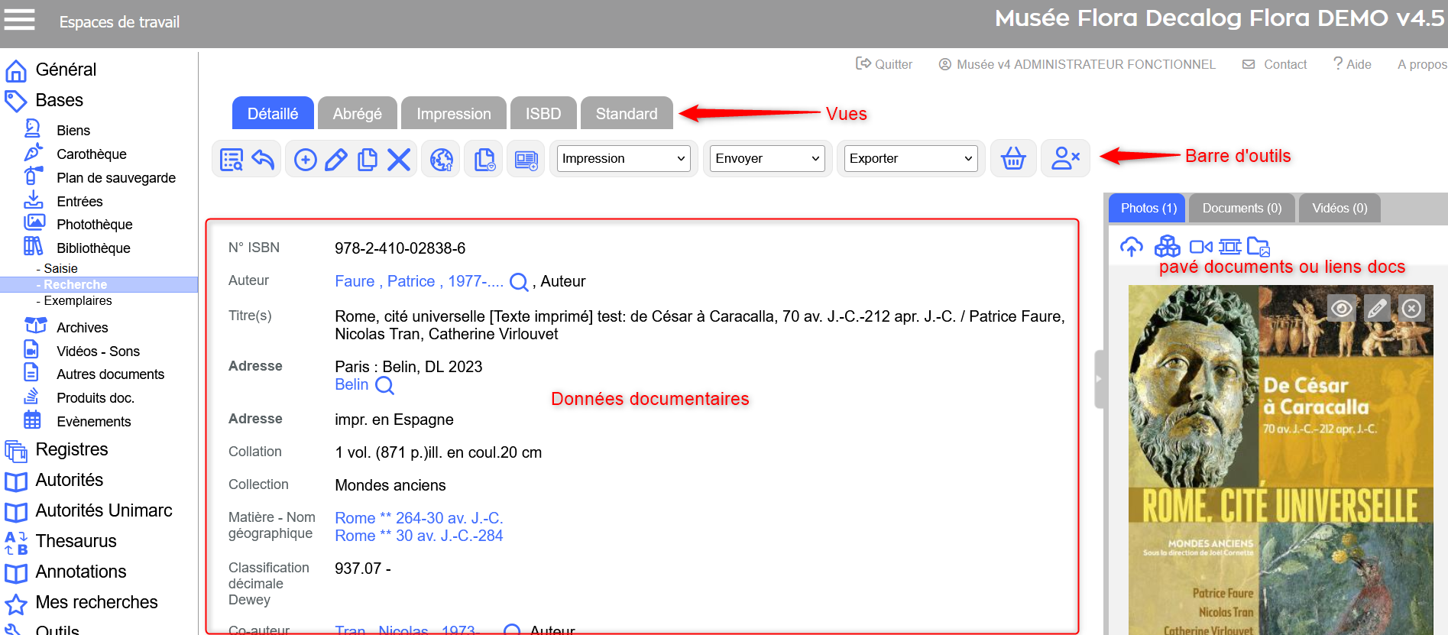The width and height of the screenshot is (1448, 635).
Task: Open the hamburger menu at top left
Action: tap(20, 20)
